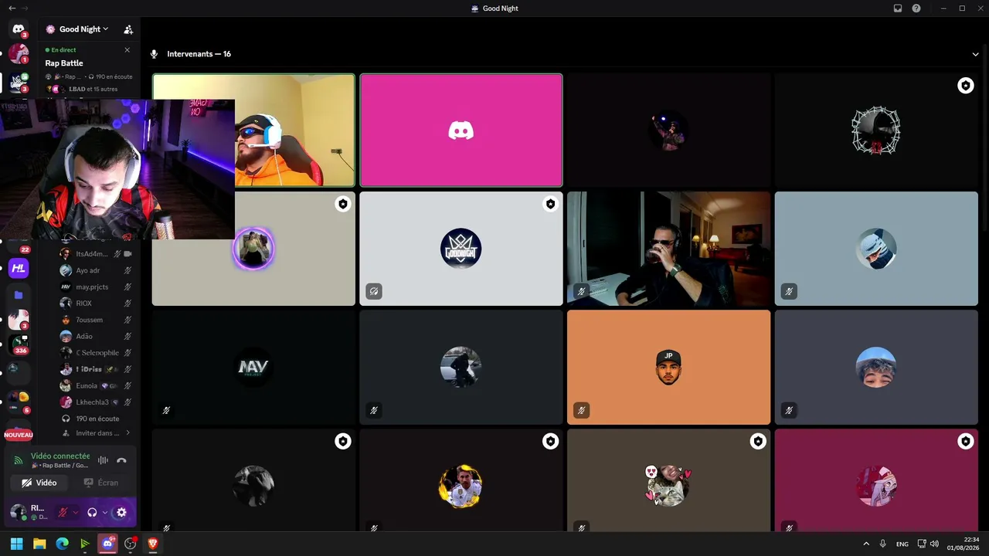
Task: Collapse the Intervenants section chevron
Action: click(975, 54)
